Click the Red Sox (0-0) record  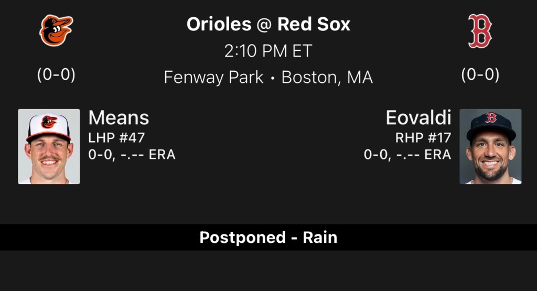tap(480, 75)
